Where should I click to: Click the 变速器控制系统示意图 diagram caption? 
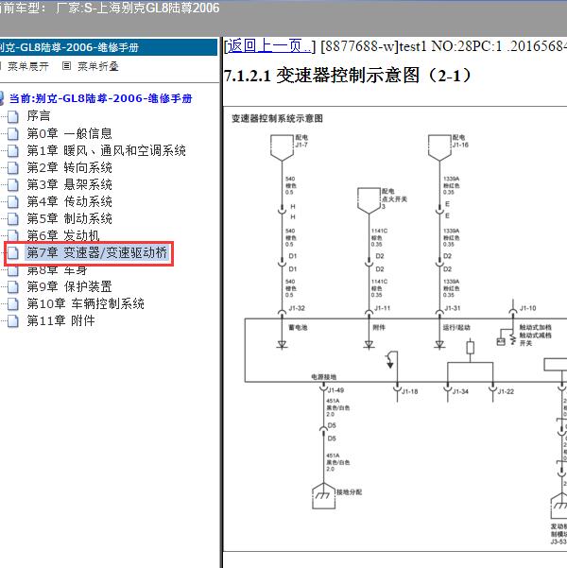[x=277, y=118]
